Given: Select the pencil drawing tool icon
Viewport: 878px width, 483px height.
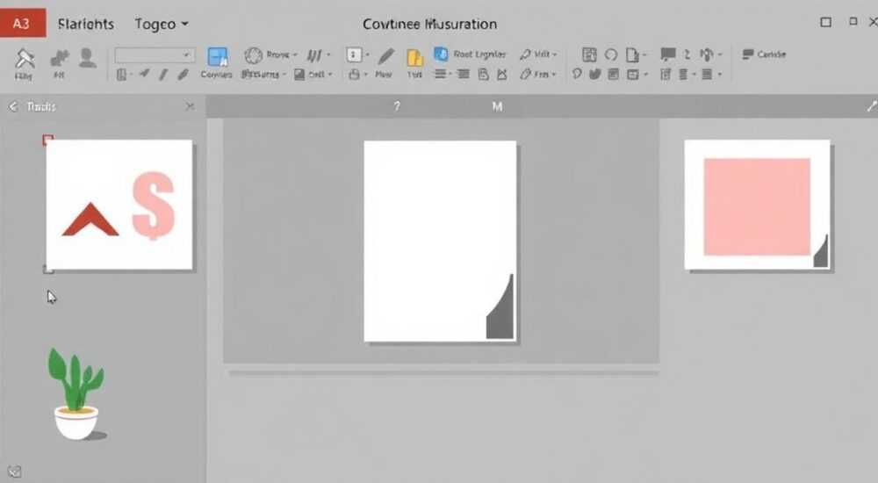Looking at the screenshot, I should [385, 55].
